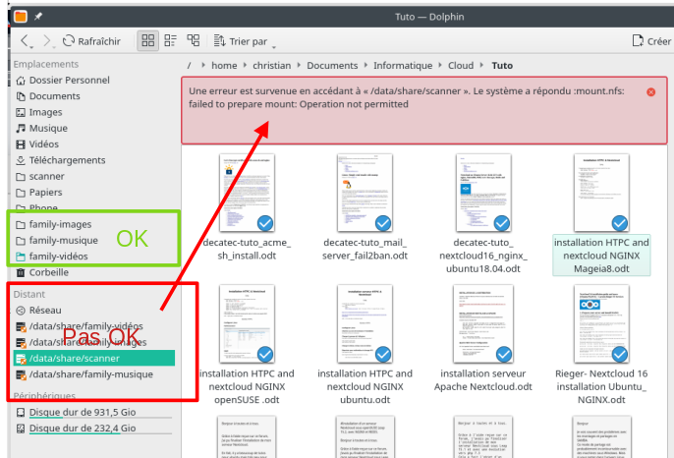Image resolution: width=674 pixels, height=458 pixels.
Task: Click the root slash in breadcrumb
Action: point(189,66)
